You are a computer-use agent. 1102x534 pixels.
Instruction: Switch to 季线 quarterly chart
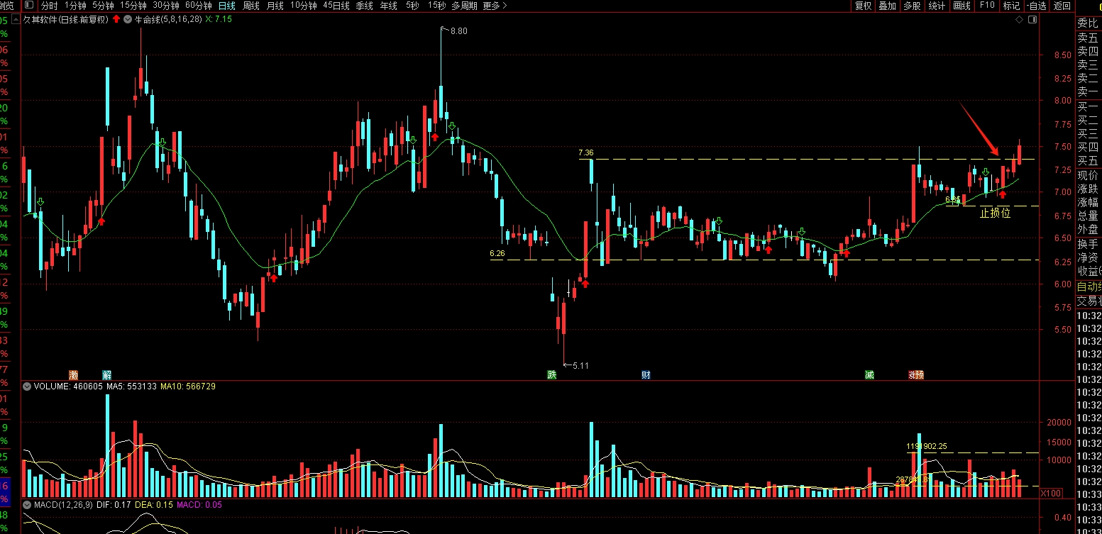pyautogui.click(x=364, y=6)
